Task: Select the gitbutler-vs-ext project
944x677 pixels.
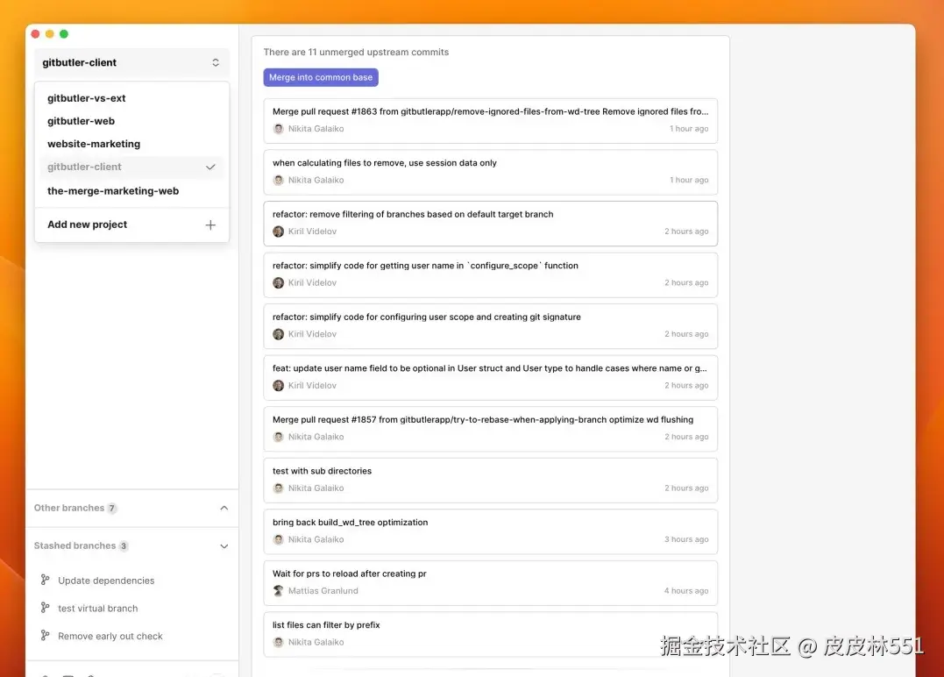Action: 86,98
